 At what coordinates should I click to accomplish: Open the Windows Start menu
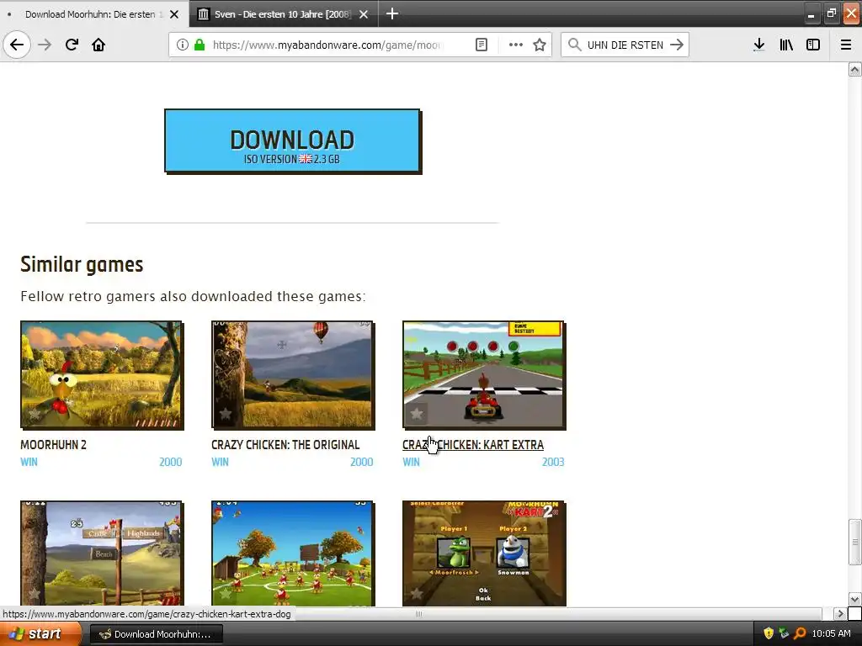(40, 634)
